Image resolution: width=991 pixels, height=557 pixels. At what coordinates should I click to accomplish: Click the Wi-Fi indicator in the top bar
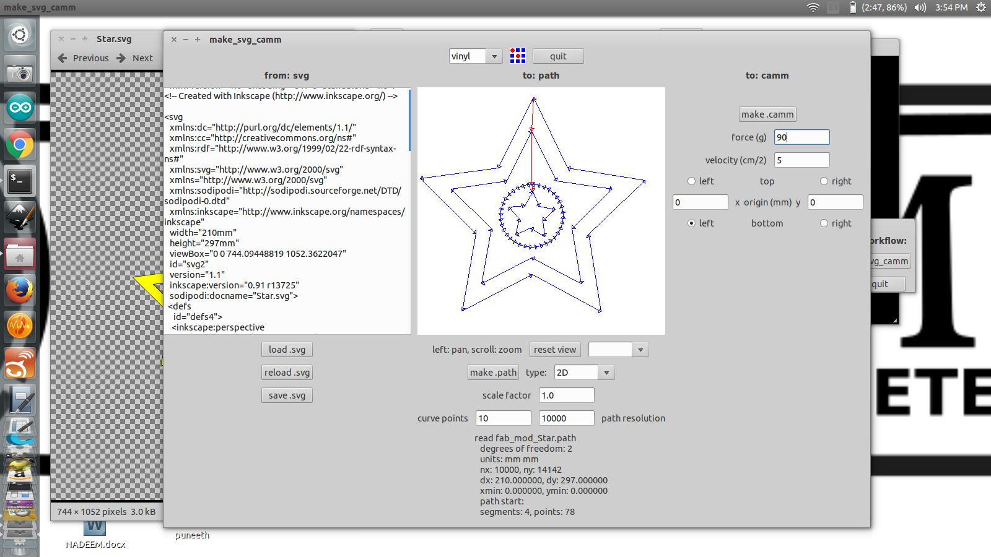tap(813, 7)
